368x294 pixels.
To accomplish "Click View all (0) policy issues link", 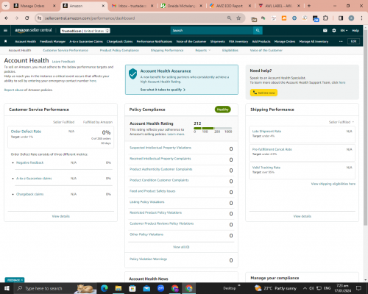I will click(181, 247).
